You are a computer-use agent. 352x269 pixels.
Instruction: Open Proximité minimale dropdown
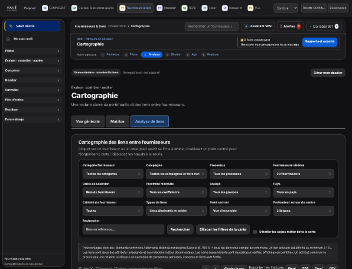pyautogui.click(x=177, y=192)
